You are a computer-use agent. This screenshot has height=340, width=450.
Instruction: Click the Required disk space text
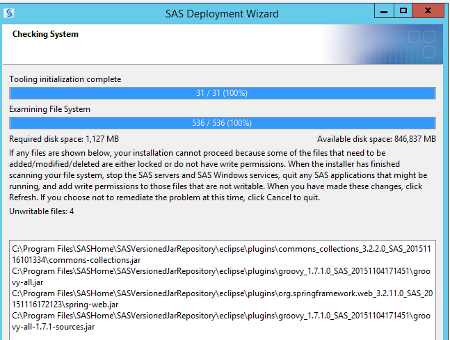(64, 138)
